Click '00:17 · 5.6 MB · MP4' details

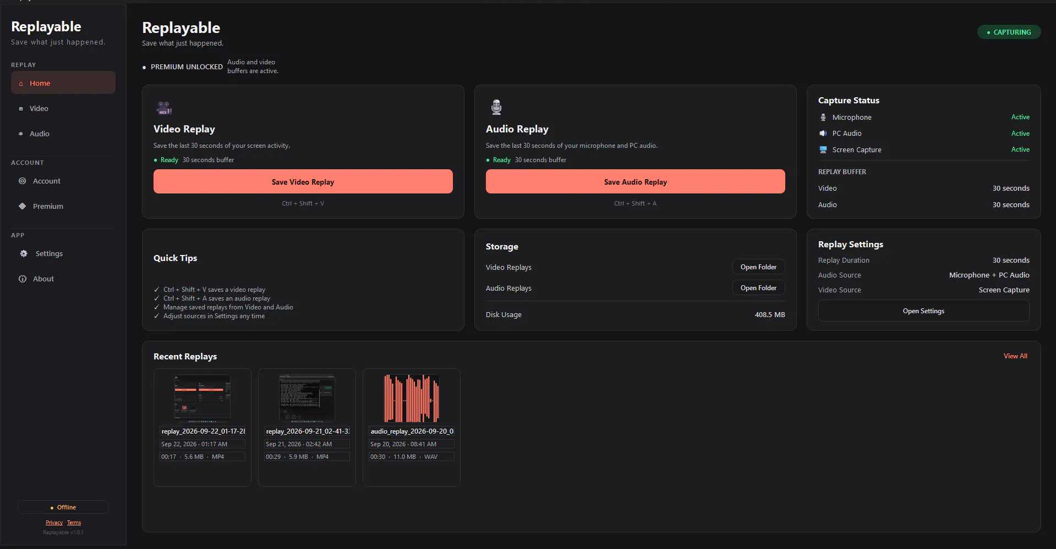coord(193,457)
